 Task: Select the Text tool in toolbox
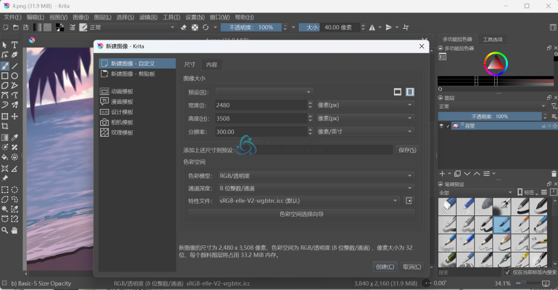pos(15,45)
